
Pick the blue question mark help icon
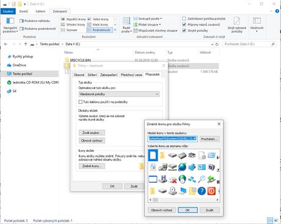click(202, 191)
